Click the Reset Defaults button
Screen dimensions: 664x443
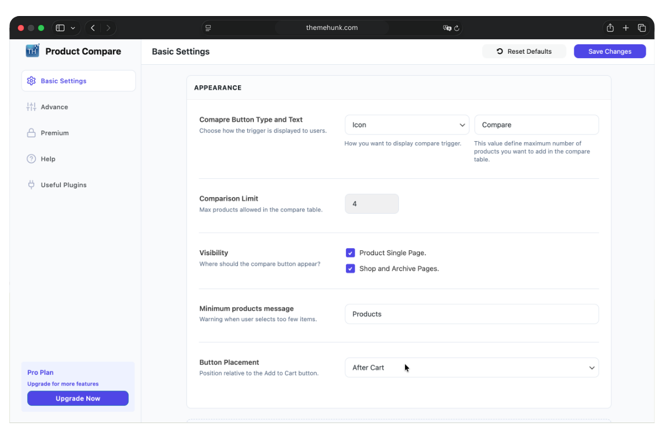[x=524, y=51]
